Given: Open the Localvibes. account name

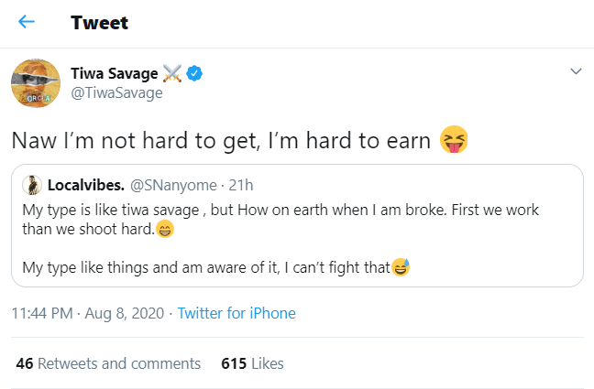Looking at the screenshot, I should pyautogui.click(x=86, y=184).
